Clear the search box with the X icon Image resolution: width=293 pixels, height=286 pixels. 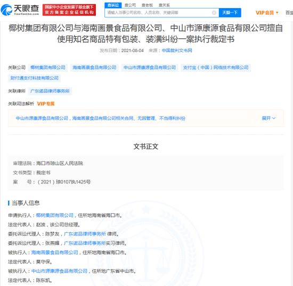[214, 13]
